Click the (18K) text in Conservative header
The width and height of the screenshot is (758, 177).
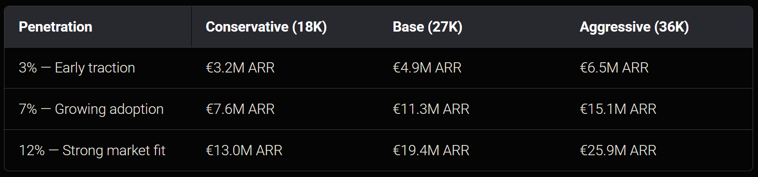[310, 27]
